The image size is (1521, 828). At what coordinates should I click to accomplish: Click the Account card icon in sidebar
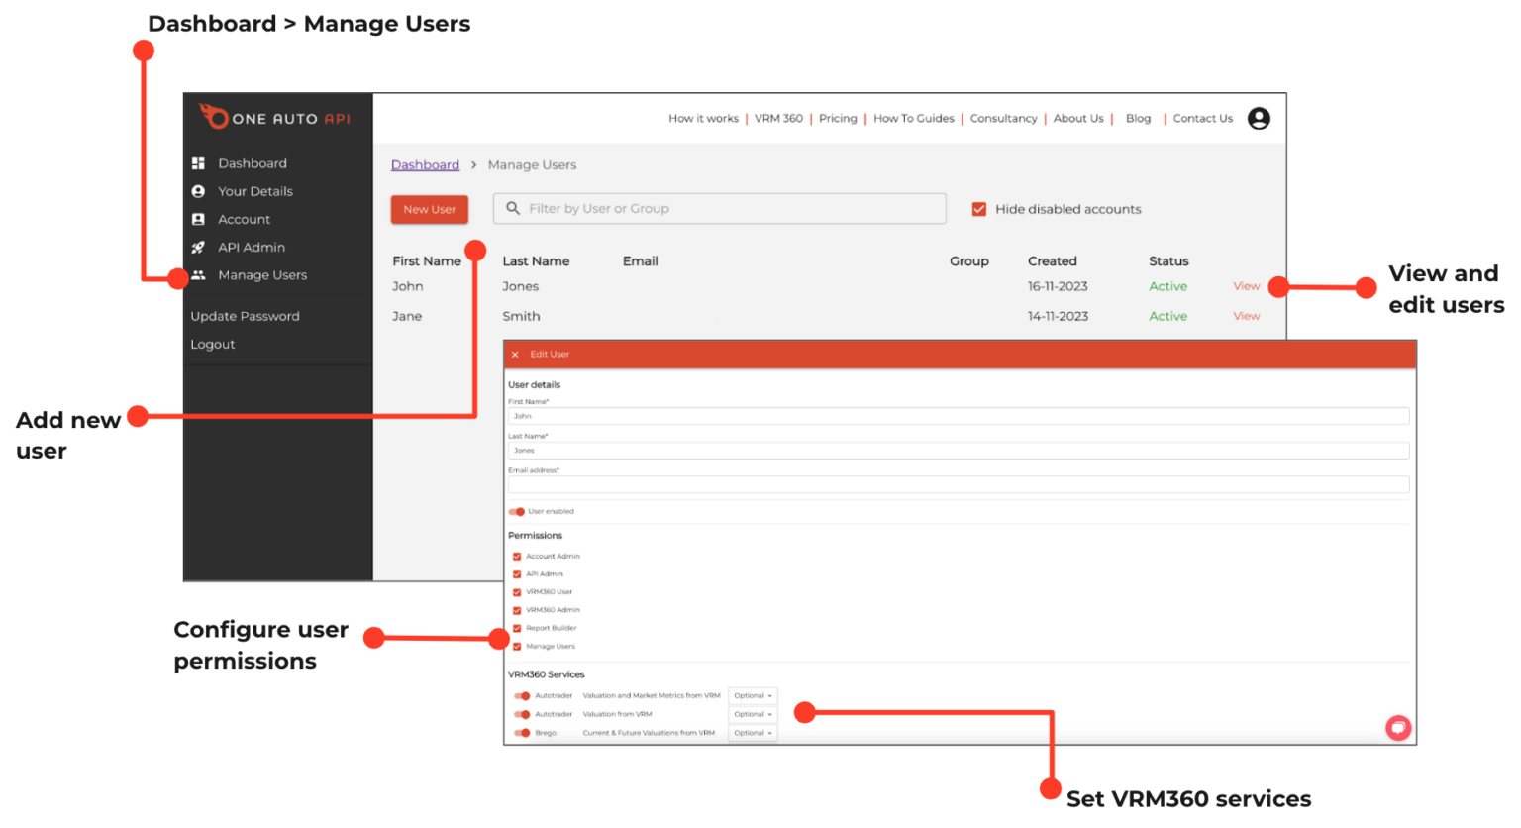200,219
